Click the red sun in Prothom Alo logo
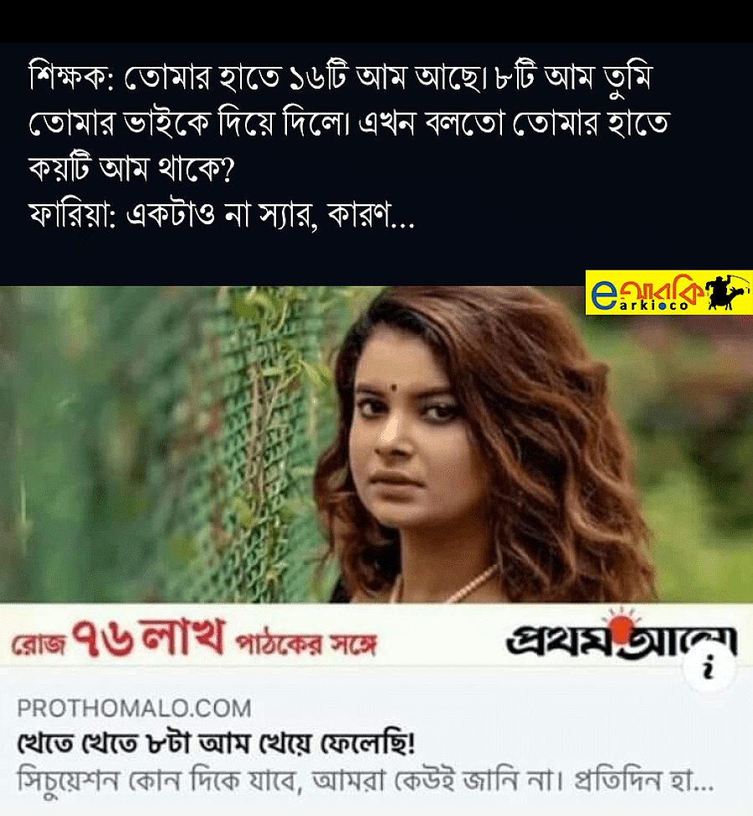753x816 pixels. point(621,625)
